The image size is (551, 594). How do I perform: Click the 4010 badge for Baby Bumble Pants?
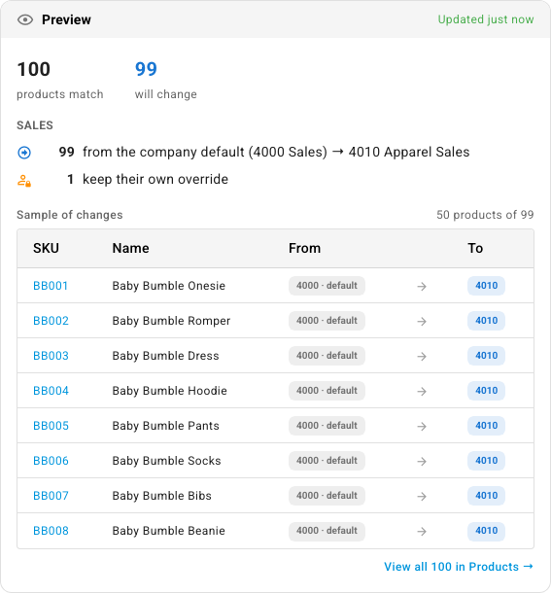(486, 426)
